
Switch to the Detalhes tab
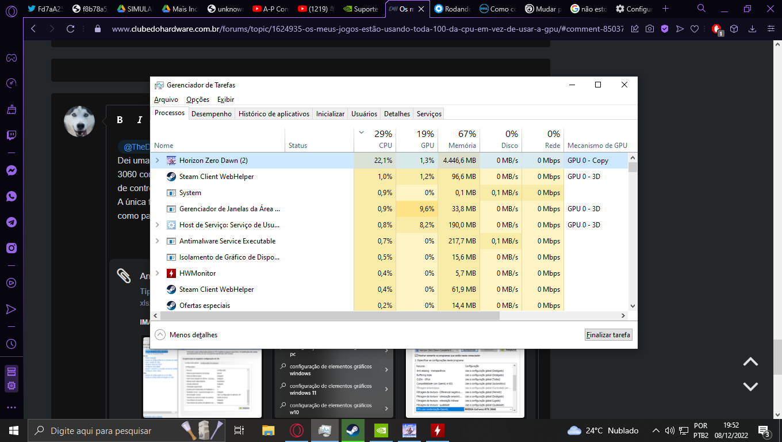click(x=397, y=114)
